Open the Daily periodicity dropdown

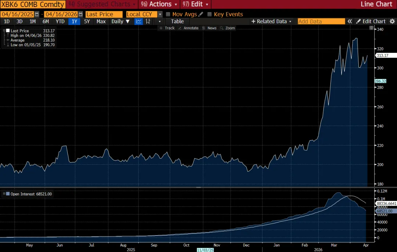point(121,22)
